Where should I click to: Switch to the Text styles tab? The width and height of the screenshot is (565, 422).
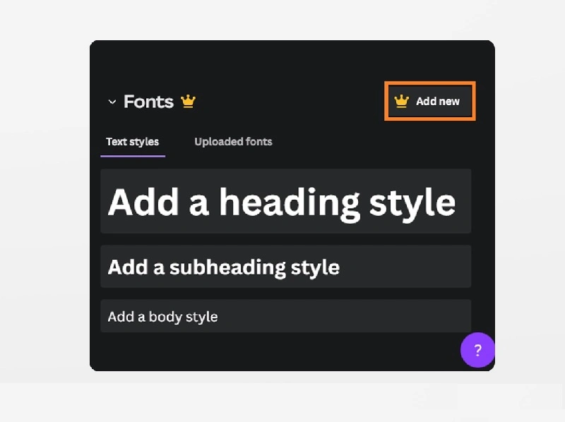132,142
